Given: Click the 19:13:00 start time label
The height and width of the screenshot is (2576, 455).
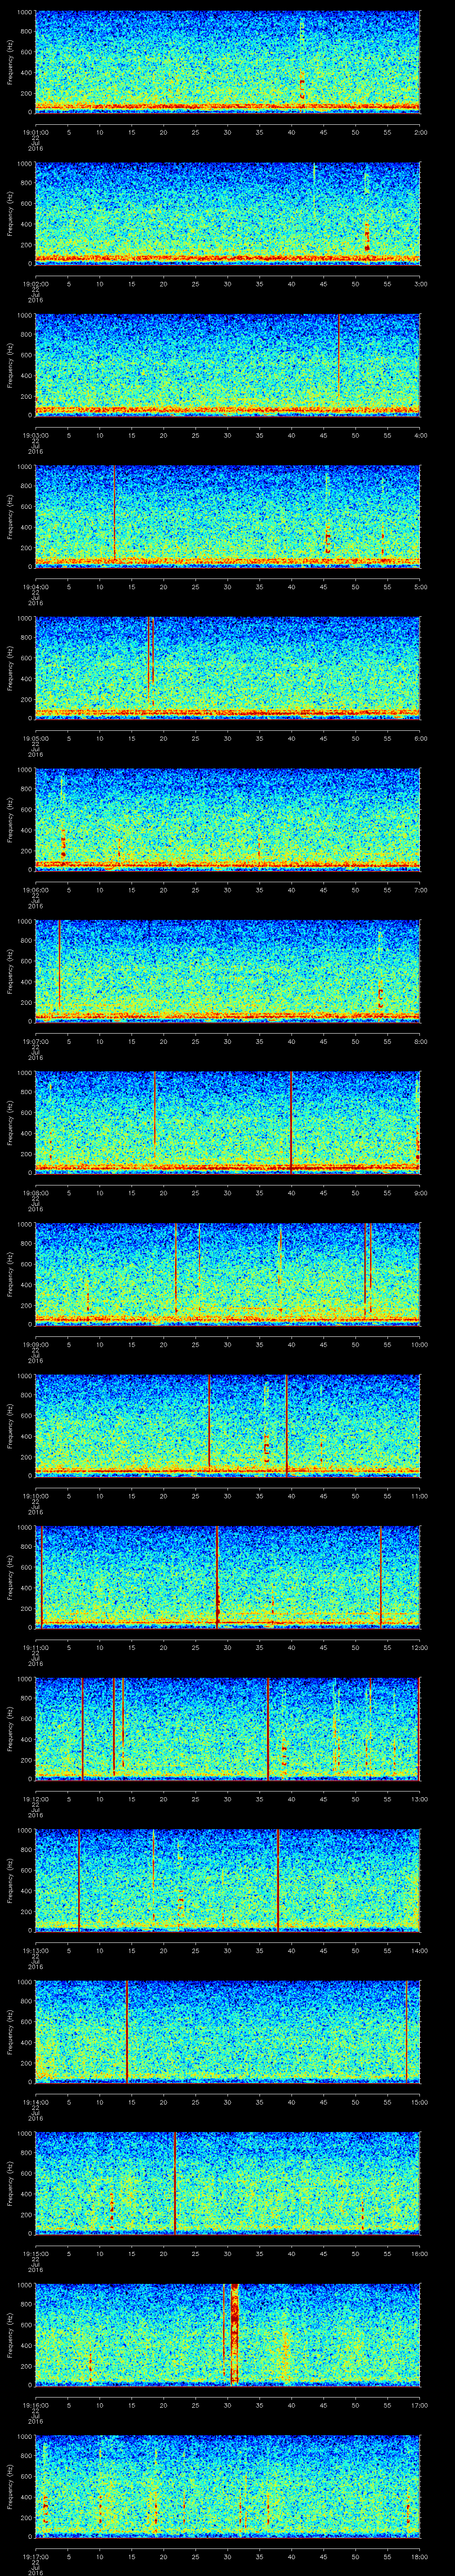Looking at the screenshot, I should [35, 1950].
